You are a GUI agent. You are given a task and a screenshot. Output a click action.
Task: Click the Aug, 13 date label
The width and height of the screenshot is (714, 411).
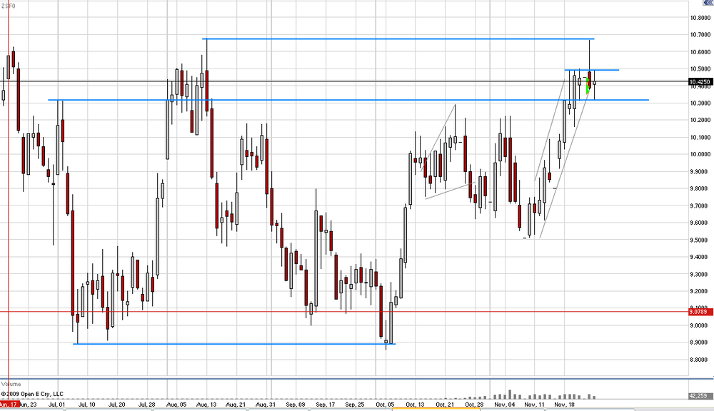206,404
